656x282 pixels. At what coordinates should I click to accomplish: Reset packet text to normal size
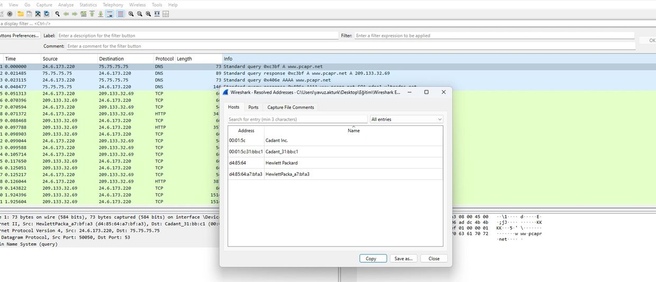[148, 14]
